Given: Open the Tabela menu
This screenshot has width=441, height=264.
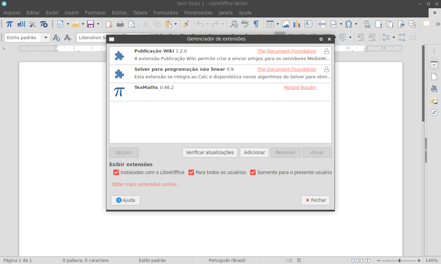Looking at the screenshot, I should tap(140, 13).
